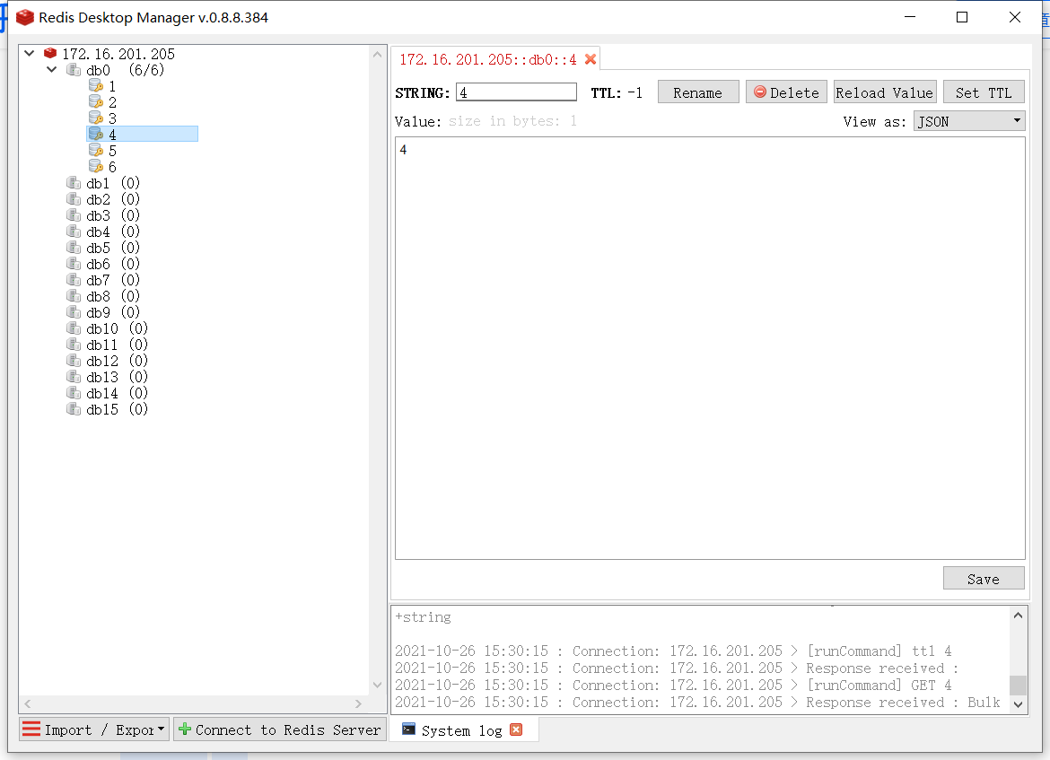Image resolution: width=1050 pixels, height=760 pixels.
Task: Click the db10 database icon
Action: coord(74,328)
